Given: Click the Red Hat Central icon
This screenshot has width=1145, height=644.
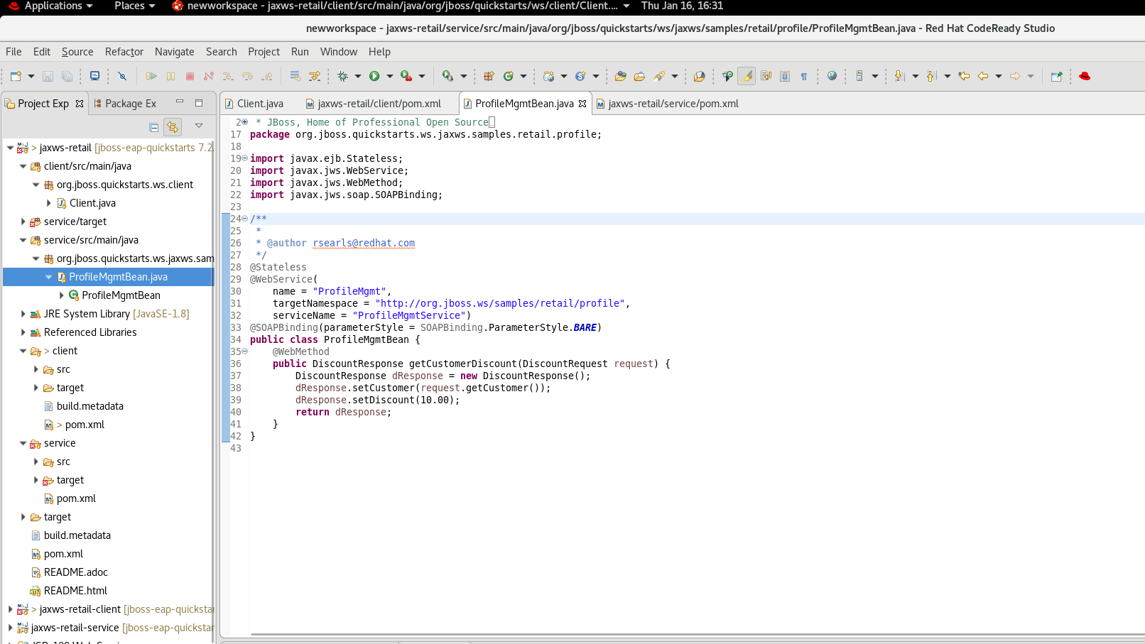Looking at the screenshot, I should 1085,76.
